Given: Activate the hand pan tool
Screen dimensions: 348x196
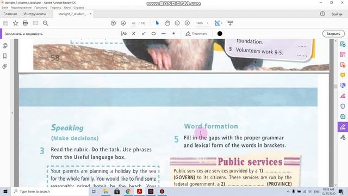Looking at the screenshot, I should tap(167, 23).
